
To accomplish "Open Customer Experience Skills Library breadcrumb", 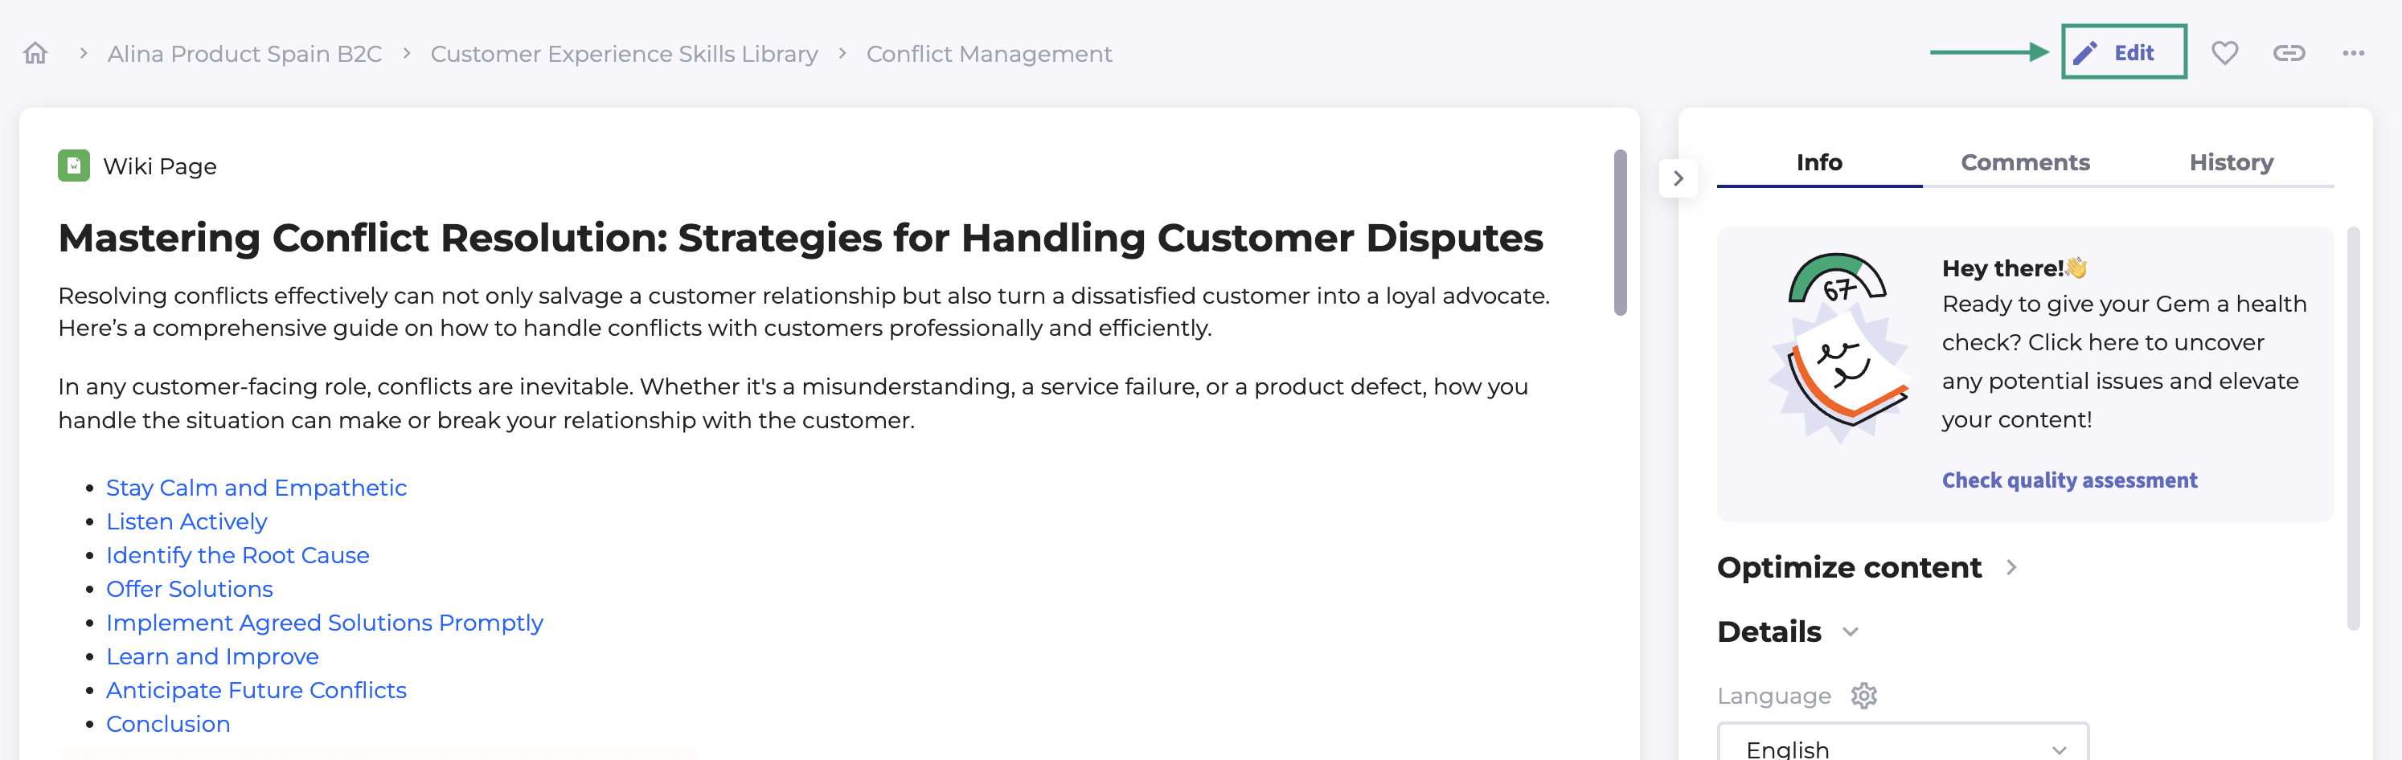I will pos(624,54).
